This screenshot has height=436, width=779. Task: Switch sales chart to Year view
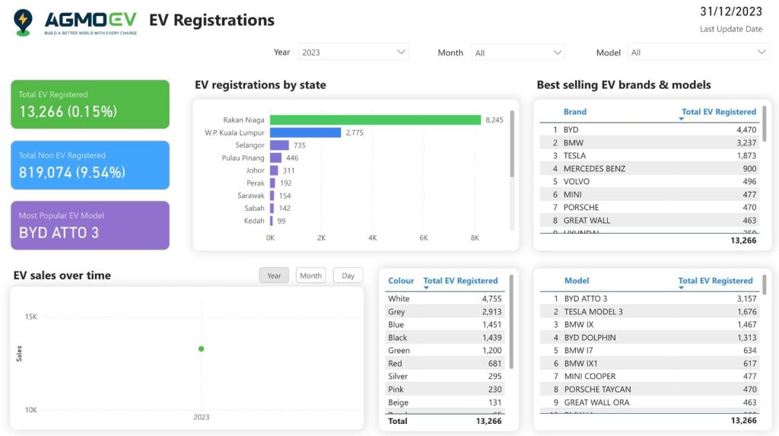coord(274,275)
